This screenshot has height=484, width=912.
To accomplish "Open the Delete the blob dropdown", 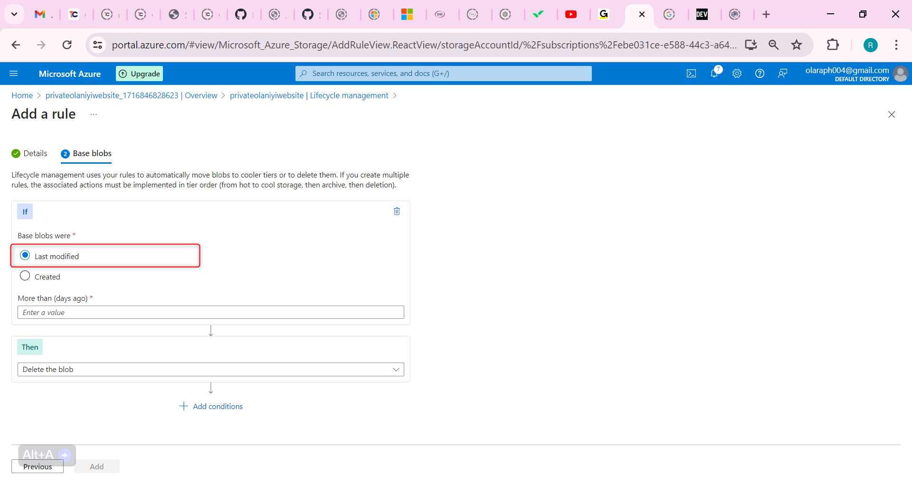I will [211, 370].
